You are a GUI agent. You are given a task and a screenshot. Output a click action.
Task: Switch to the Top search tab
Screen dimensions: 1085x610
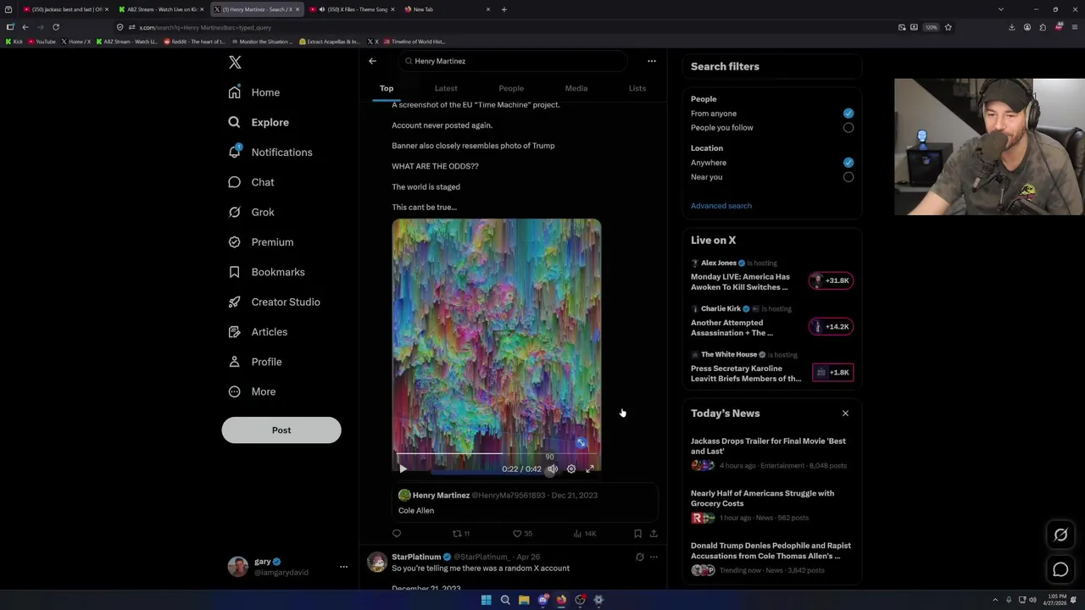point(387,88)
